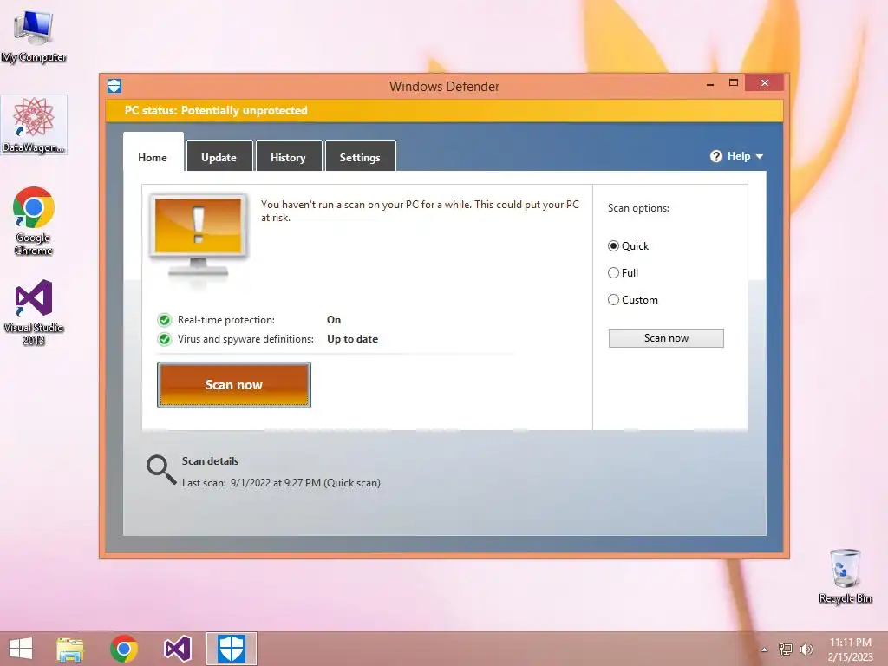Click the Real-time protection green check icon

[x=164, y=320]
